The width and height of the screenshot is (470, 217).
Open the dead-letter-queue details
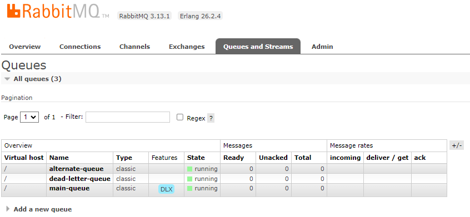click(x=80, y=179)
